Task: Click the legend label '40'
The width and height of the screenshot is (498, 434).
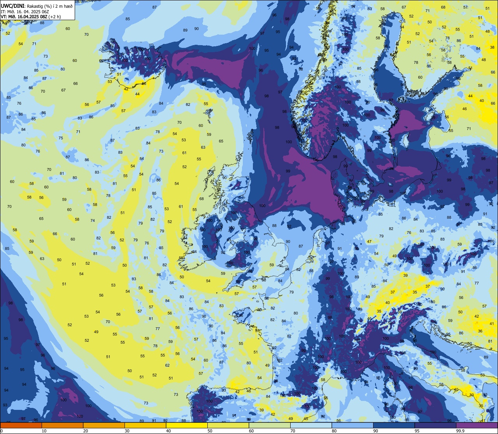Action: coord(168,431)
